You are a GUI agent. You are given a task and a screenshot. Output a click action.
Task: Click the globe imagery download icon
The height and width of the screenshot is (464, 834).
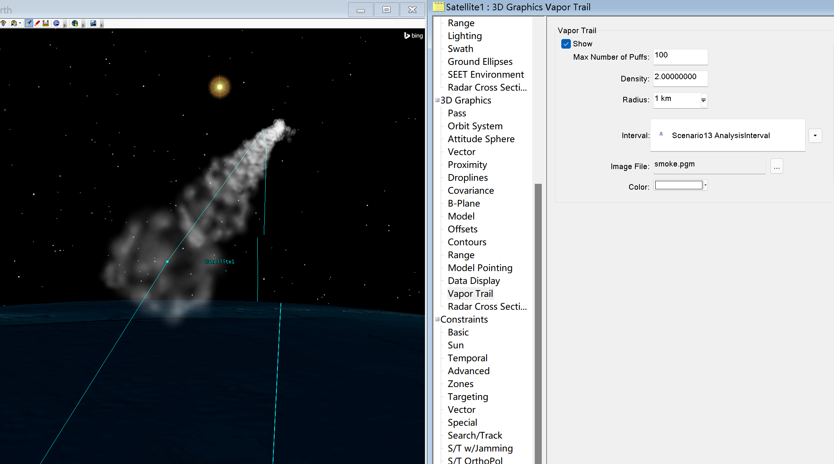pos(93,23)
